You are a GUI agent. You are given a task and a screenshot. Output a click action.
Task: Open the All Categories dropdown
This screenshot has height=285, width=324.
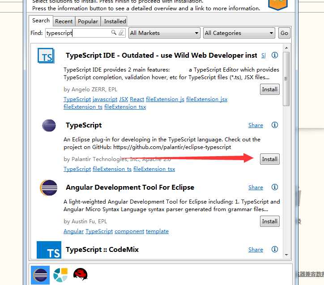click(x=239, y=33)
